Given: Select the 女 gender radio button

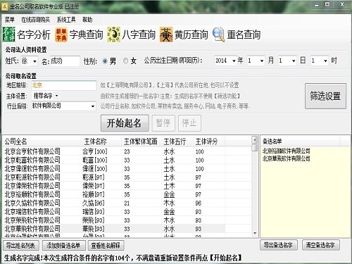Looking at the screenshot, I should [x=126, y=61].
